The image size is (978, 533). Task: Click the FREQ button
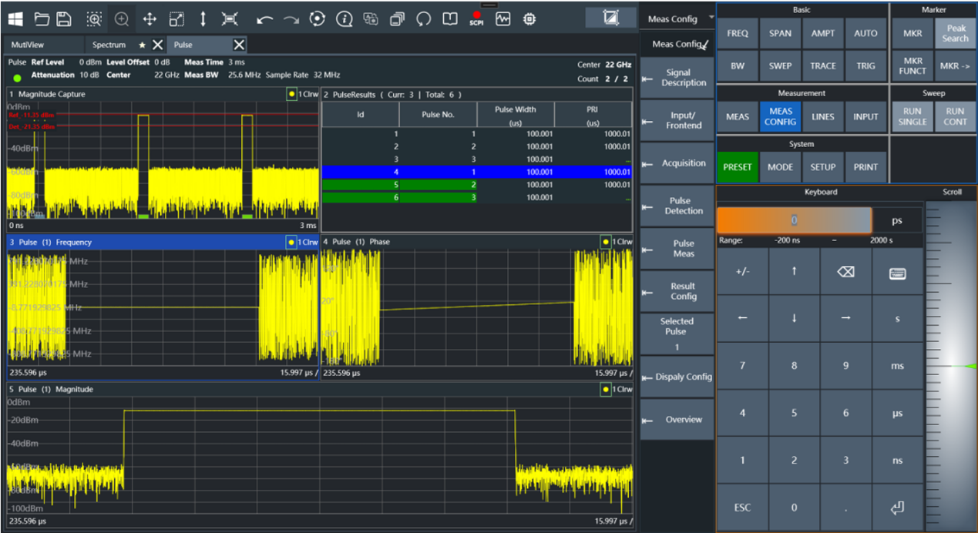tap(738, 33)
